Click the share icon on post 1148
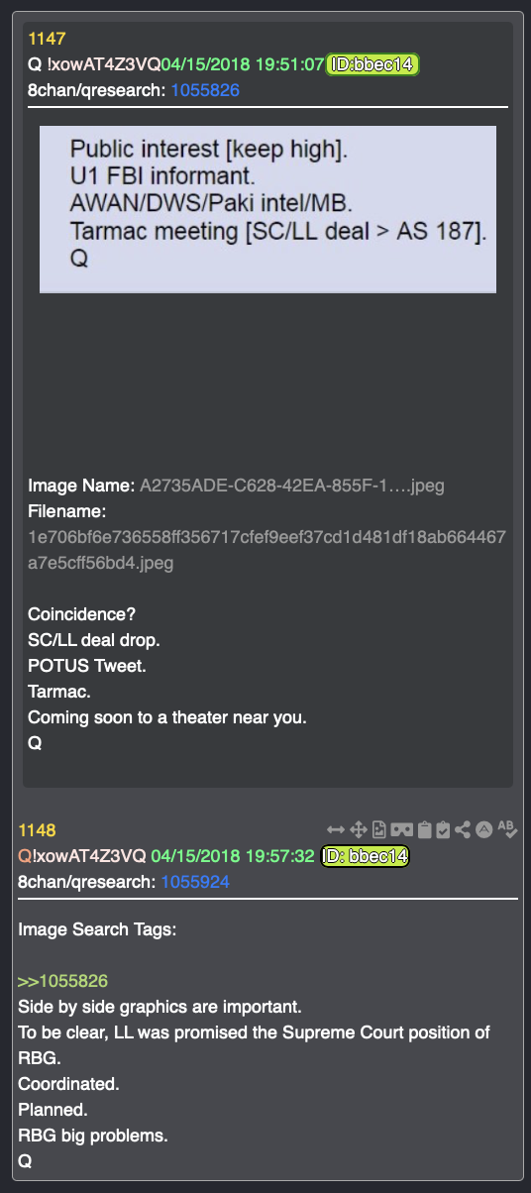The width and height of the screenshot is (531, 1193). pyautogui.click(x=464, y=829)
